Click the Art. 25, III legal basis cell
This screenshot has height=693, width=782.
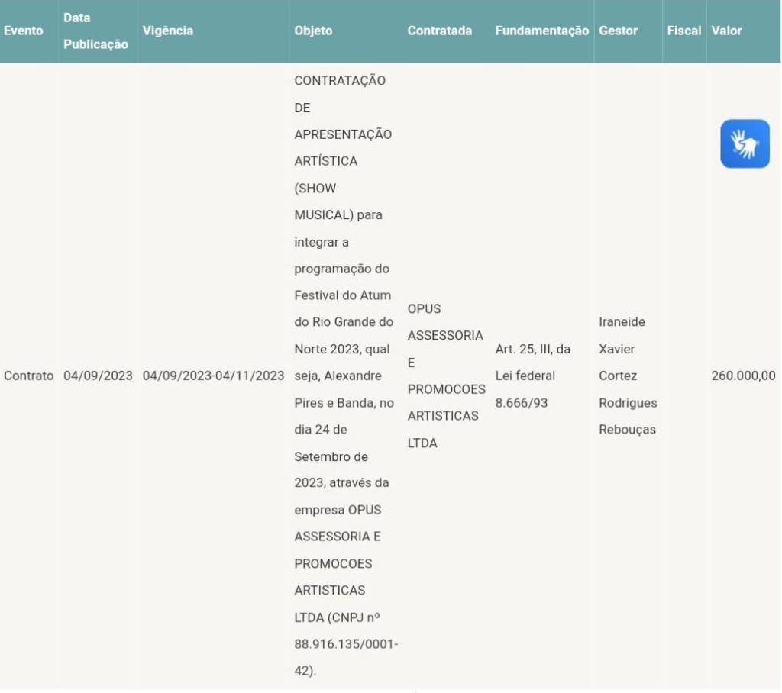(532, 376)
